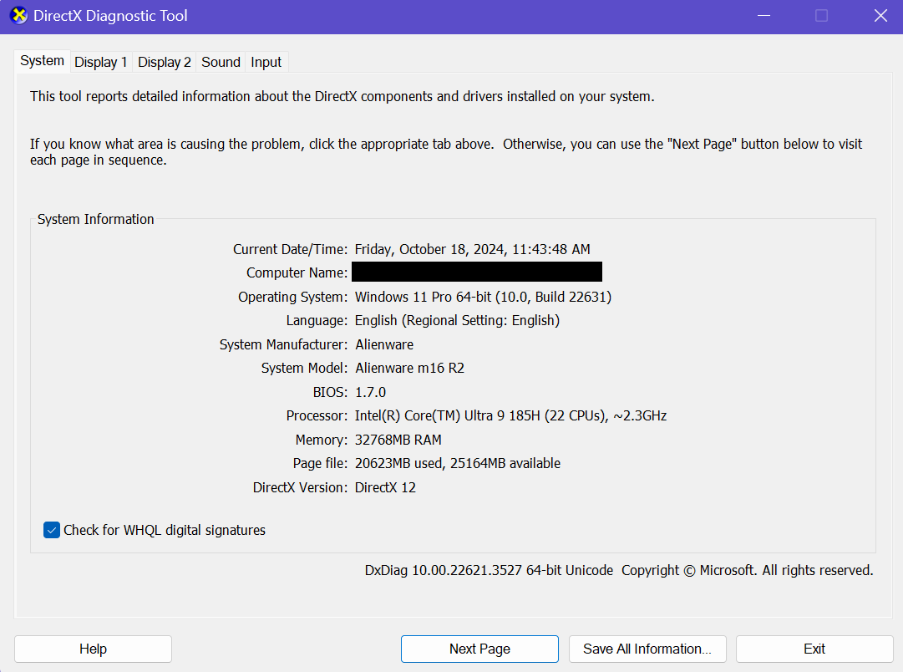Minimize the DirectX Diagnostic Tool window
The width and height of the screenshot is (903, 672).
pos(763,16)
